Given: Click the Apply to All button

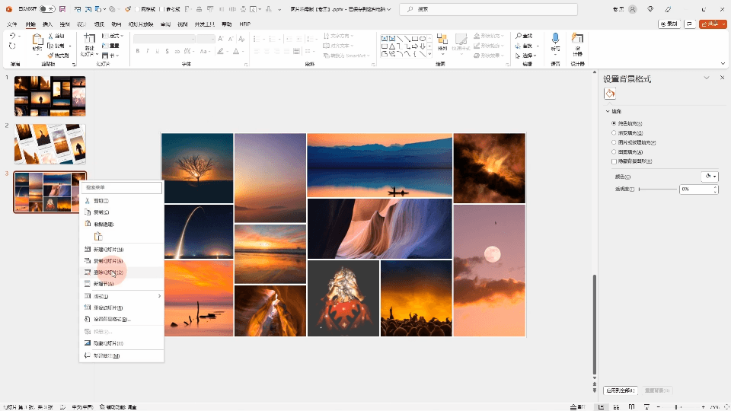Looking at the screenshot, I should 620,390.
